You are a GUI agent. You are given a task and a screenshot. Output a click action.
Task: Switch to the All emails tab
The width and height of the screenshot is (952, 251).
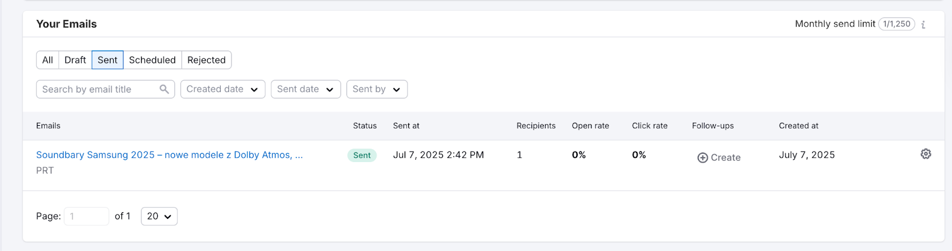(48, 60)
